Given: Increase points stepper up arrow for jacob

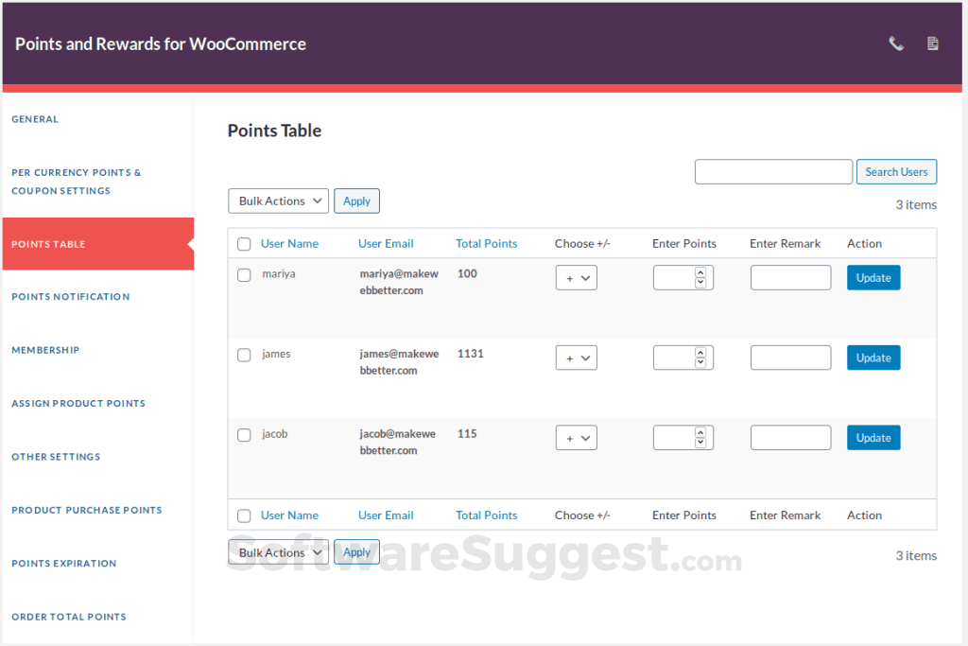Looking at the screenshot, I should pos(700,432).
